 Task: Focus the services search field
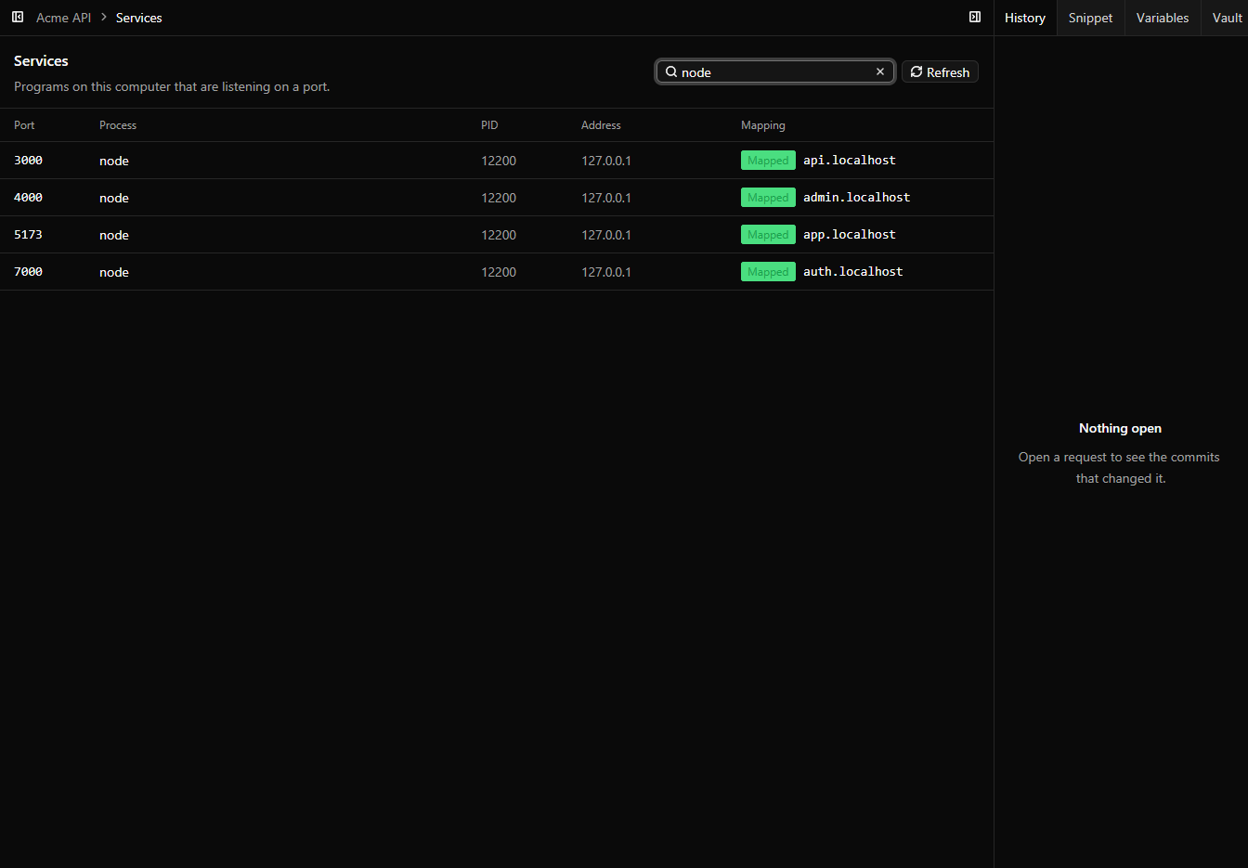[775, 71]
